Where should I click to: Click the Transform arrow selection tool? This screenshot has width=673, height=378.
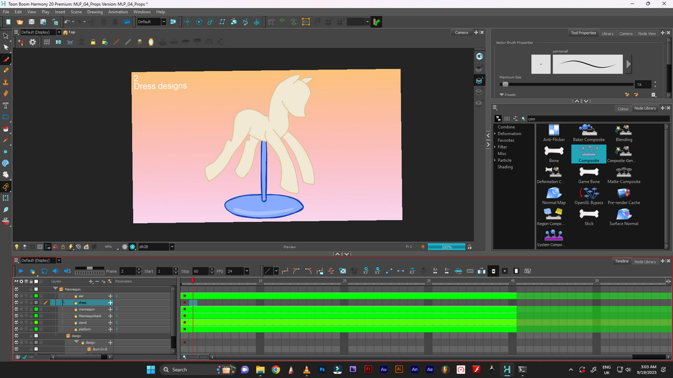point(6,36)
